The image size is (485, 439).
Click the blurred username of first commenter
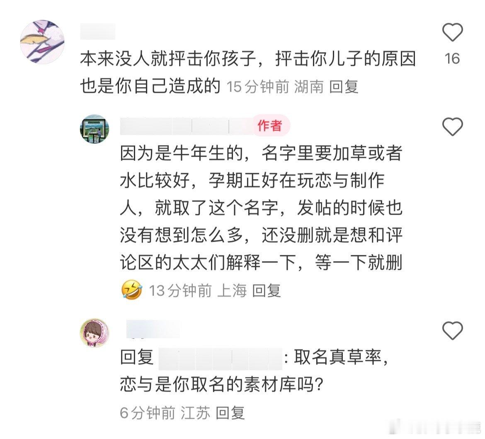point(98,31)
